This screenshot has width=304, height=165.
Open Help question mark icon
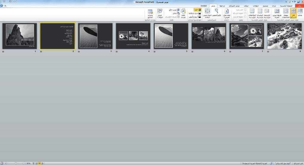coord(1,6)
